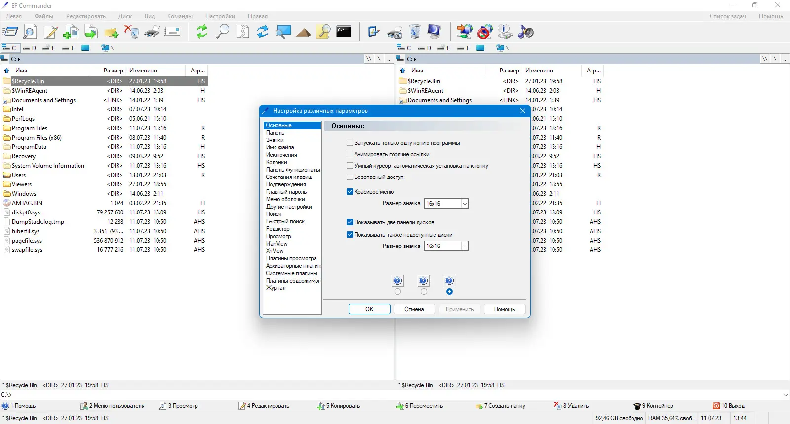Open the Команды menu
The width and height of the screenshot is (790, 424).
click(x=180, y=16)
